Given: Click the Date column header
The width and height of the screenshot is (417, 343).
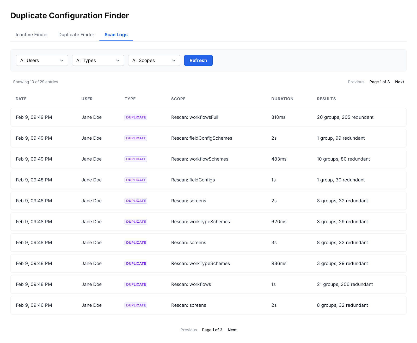Looking at the screenshot, I should point(21,99).
